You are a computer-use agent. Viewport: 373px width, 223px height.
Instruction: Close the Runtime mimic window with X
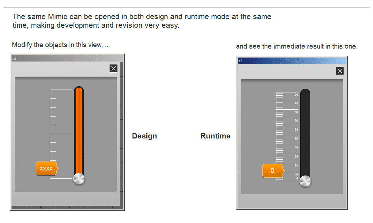coord(339,71)
